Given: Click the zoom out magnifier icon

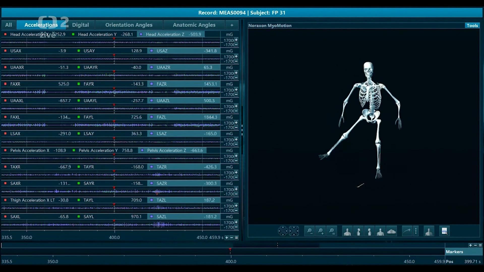Looking at the screenshot, I should click(310, 231).
